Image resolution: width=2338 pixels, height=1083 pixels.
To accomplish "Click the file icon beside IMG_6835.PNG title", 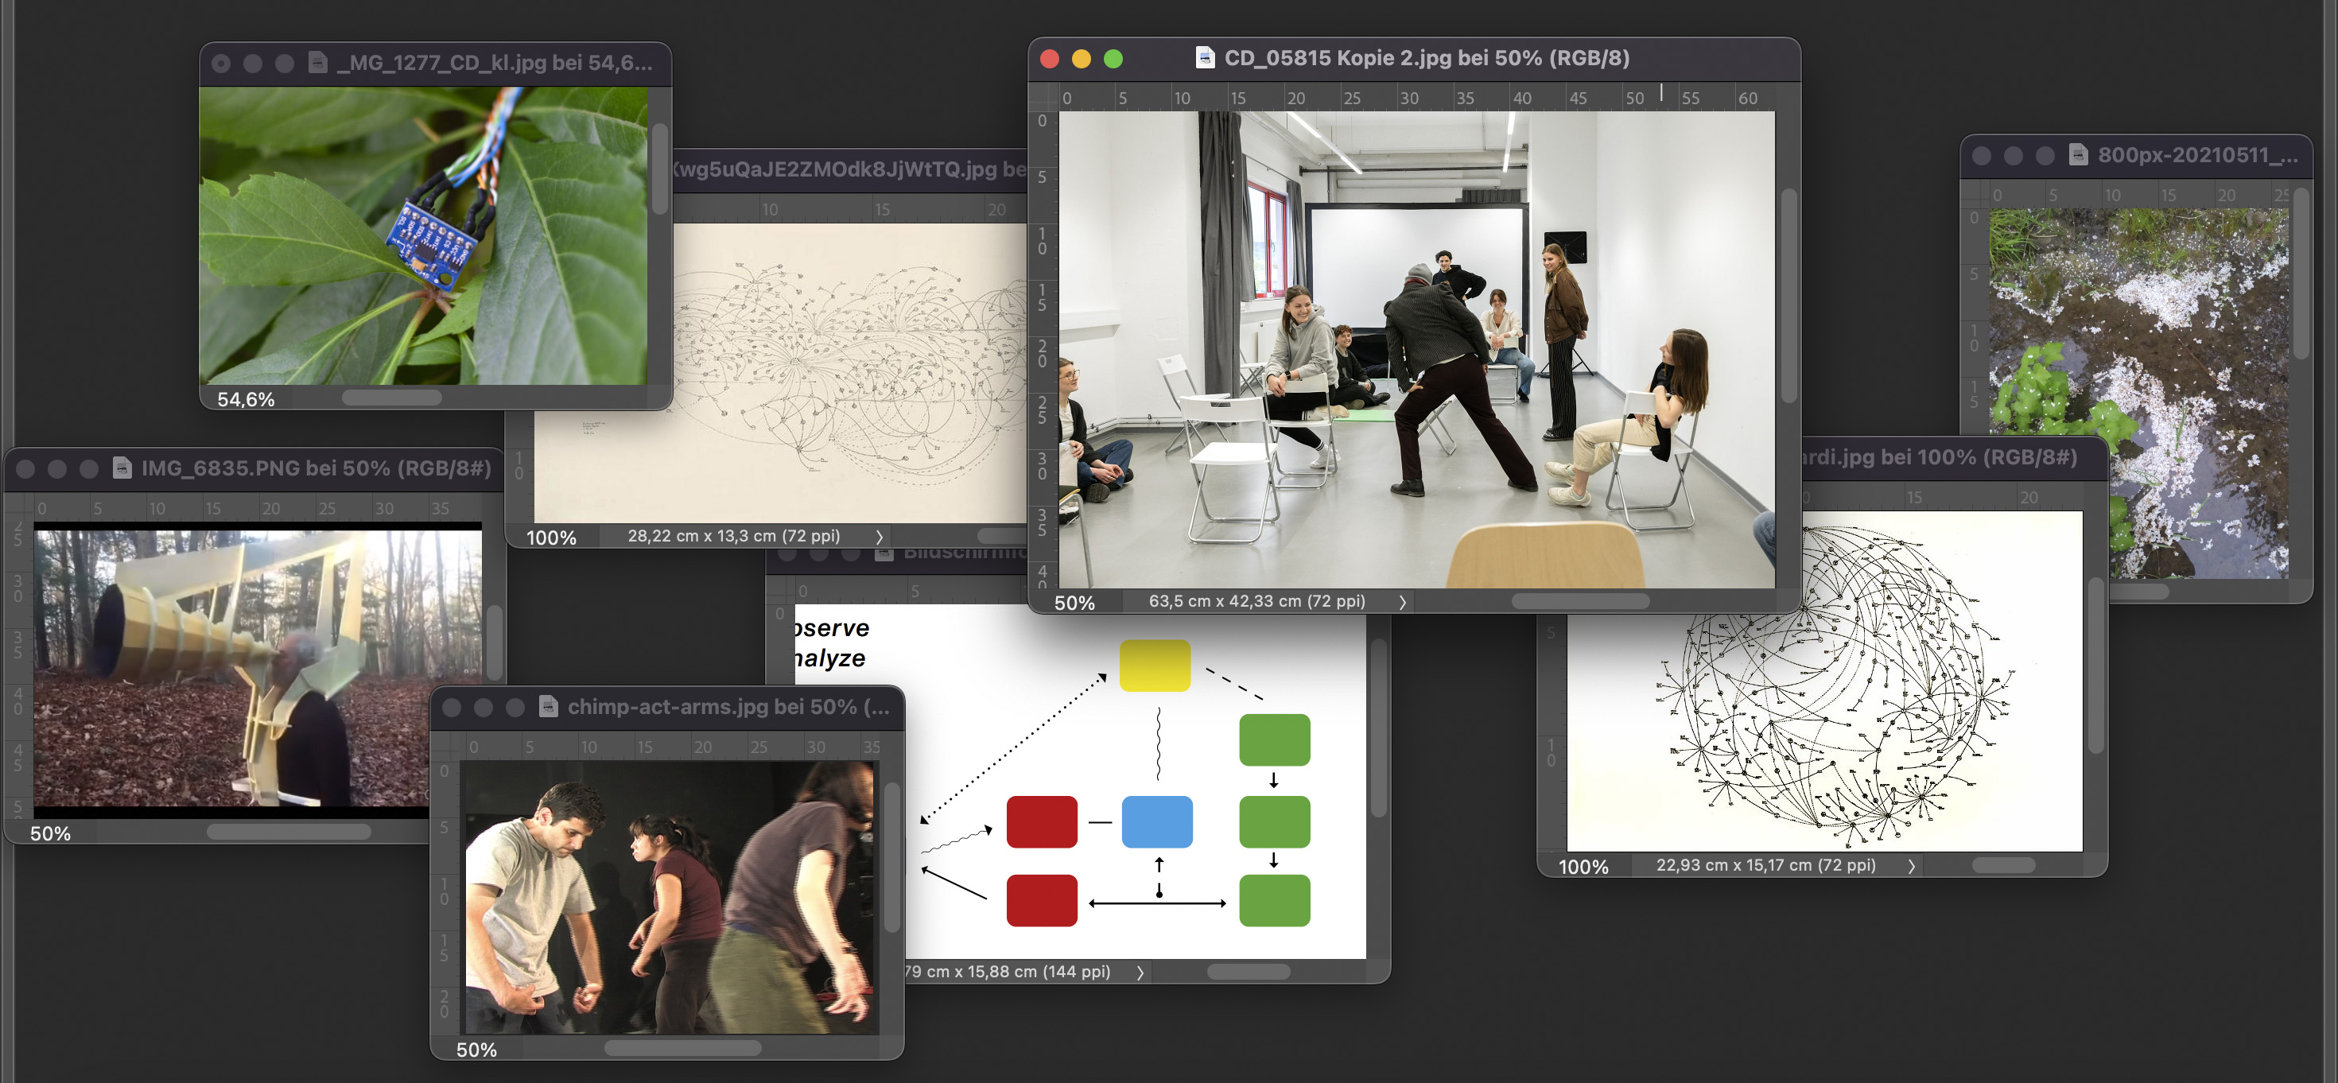I will 122,468.
